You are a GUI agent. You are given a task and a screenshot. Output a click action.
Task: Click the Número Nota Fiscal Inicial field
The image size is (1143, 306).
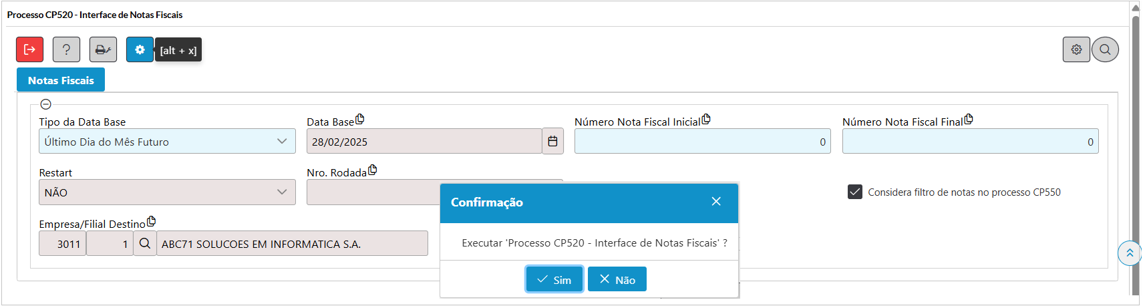click(x=701, y=142)
